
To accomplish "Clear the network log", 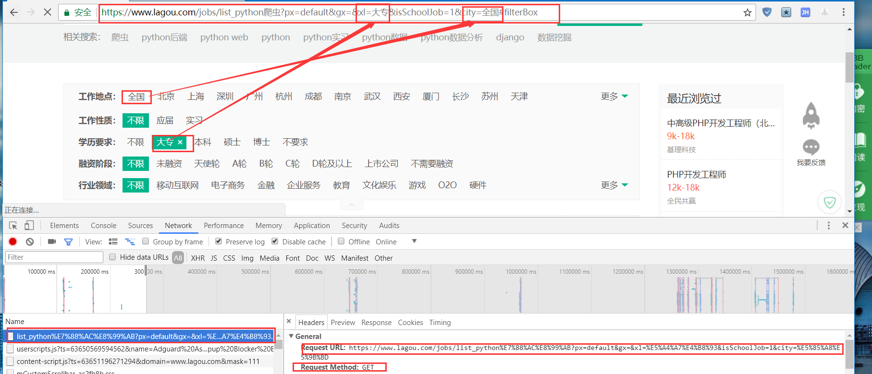I will coord(30,241).
